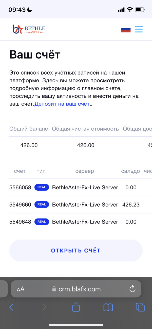Select account 5566058 row

point(20,188)
